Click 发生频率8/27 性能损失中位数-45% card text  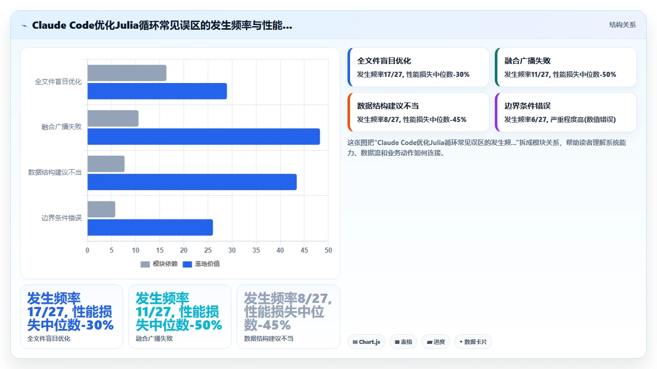coord(412,119)
